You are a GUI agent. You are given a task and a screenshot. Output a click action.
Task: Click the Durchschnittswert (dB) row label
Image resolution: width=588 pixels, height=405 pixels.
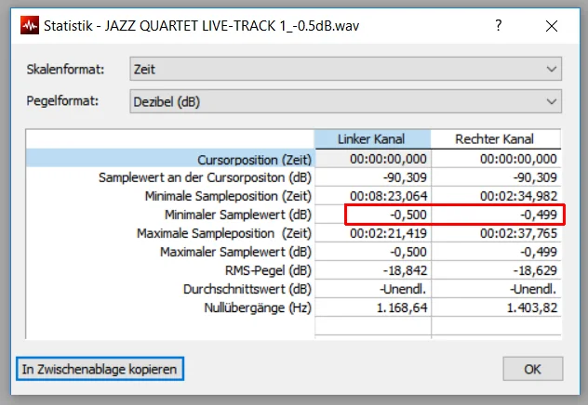coord(247,289)
